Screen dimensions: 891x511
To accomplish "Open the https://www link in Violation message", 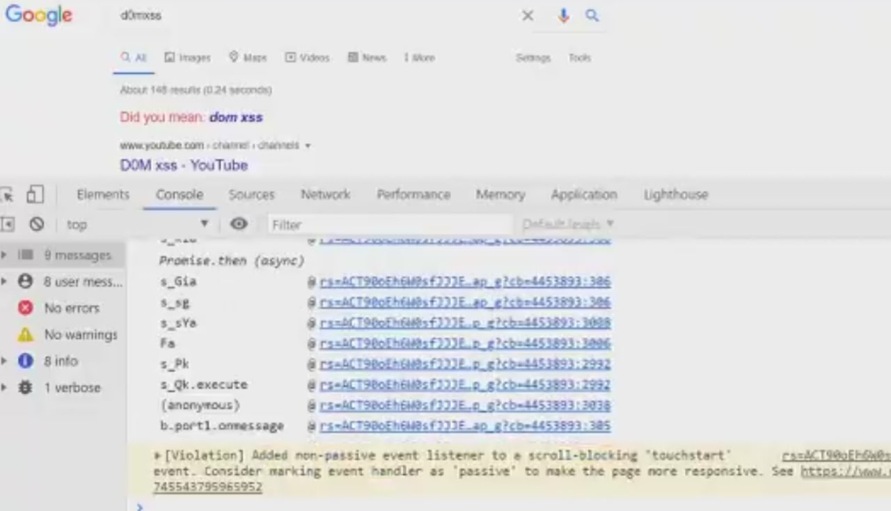I will pos(845,471).
